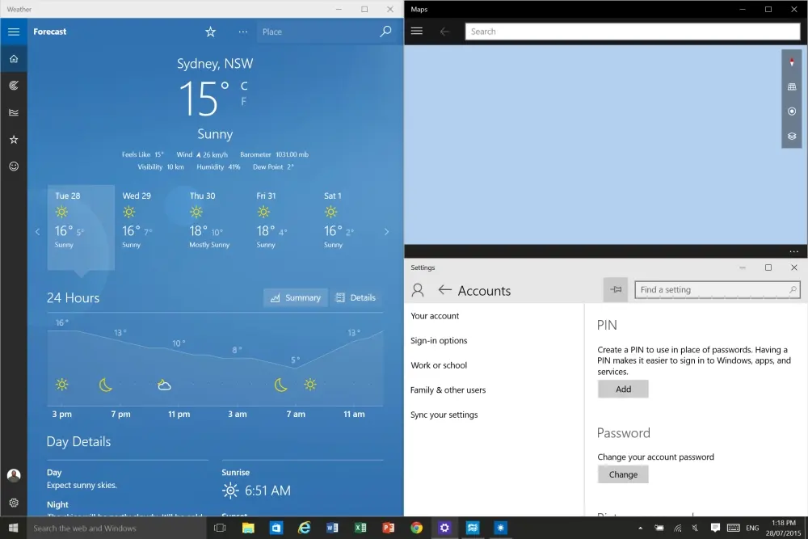Open Sign-in options settings page
Image resolution: width=808 pixels, height=539 pixels.
pos(439,340)
